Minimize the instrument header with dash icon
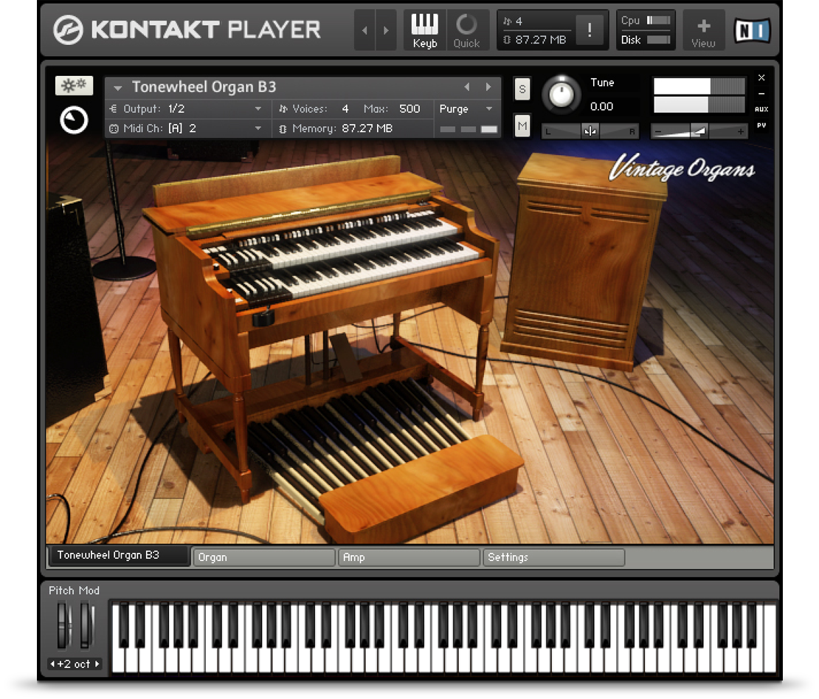 [x=761, y=94]
